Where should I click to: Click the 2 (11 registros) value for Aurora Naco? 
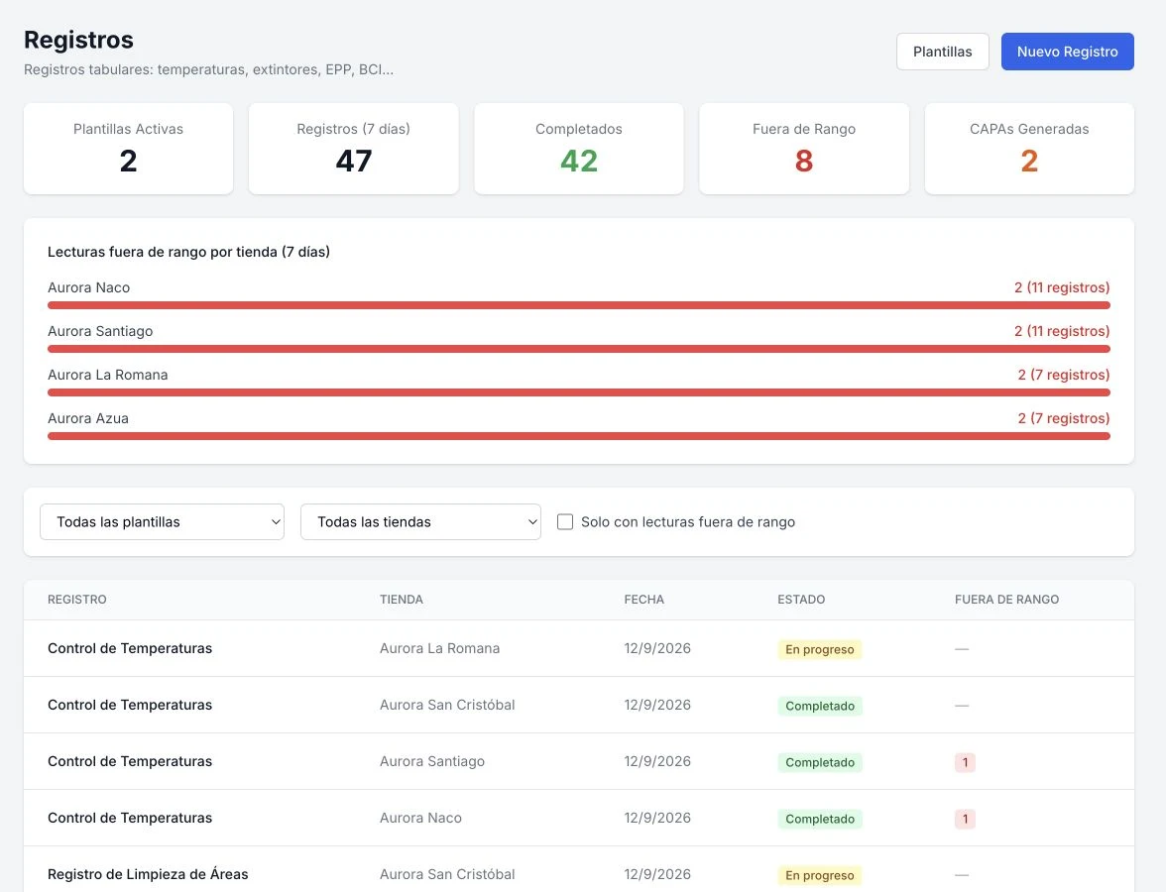tap(1062, 287)
